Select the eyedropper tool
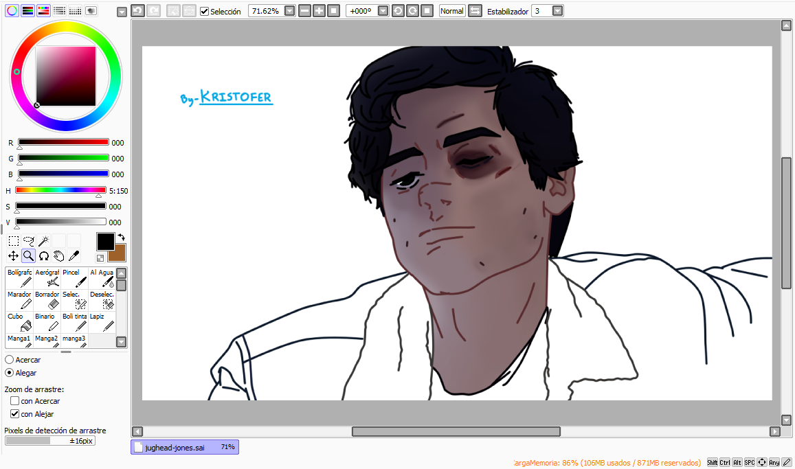 click(74, 255)
